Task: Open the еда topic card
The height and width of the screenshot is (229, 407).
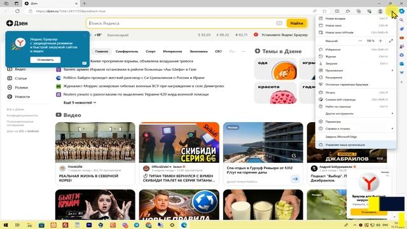Action: [275, 69]
